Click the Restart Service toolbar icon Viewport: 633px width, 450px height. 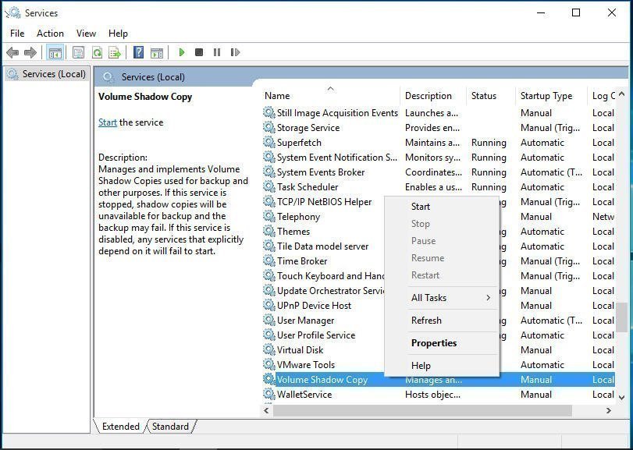click(235, 52)
